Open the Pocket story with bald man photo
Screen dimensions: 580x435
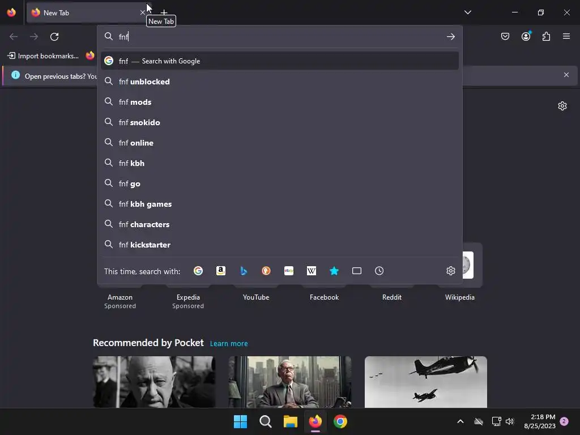154,382
